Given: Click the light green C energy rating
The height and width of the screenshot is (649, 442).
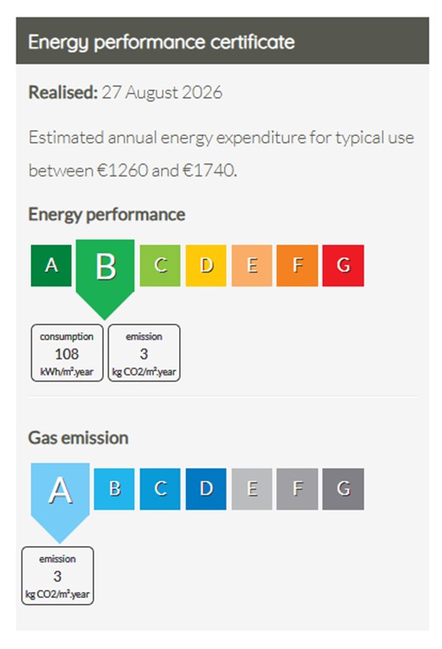Looking at the screenshot, I should [x=160, y=266].
